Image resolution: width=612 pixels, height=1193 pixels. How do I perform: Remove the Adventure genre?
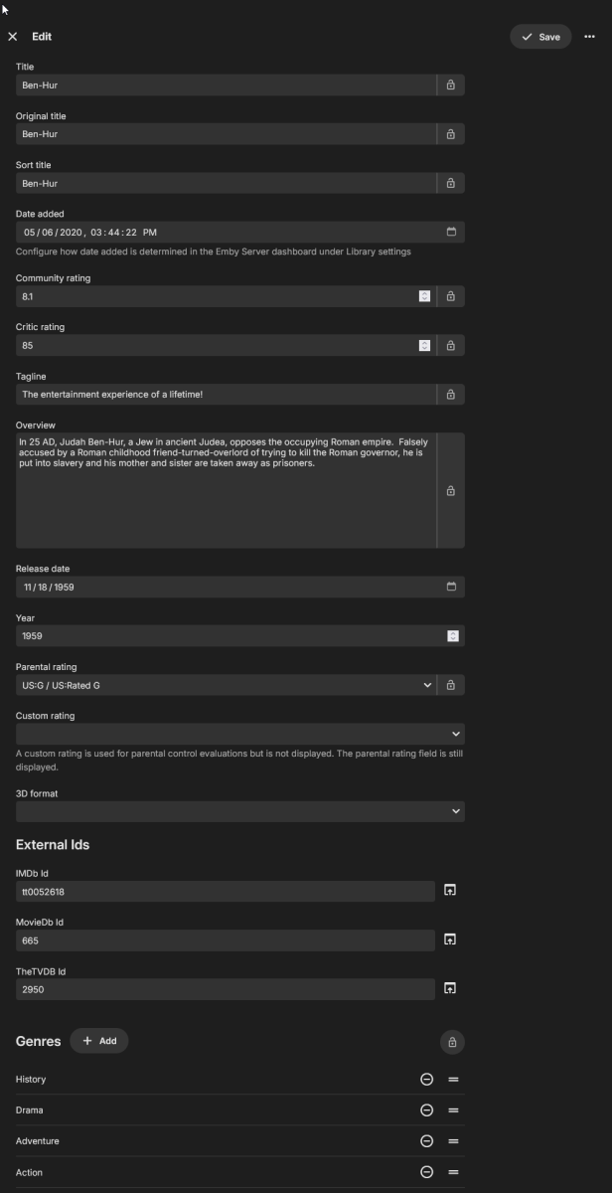(425, 1140)
